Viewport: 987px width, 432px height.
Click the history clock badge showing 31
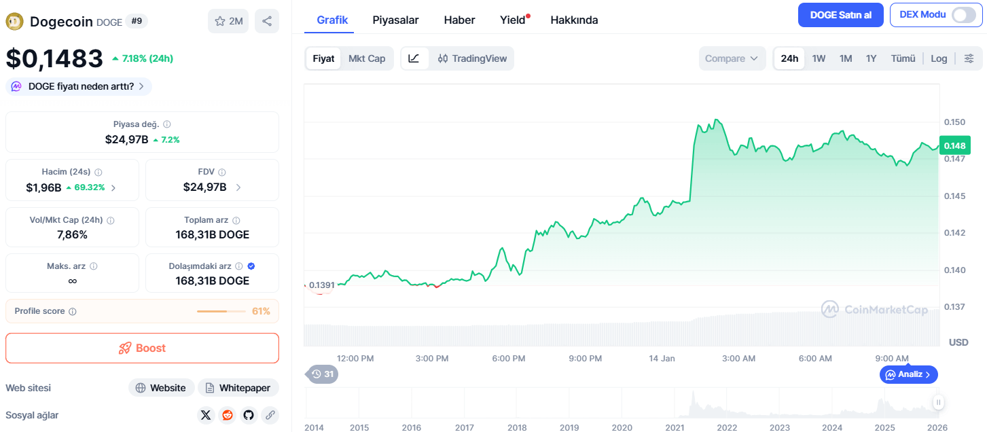click(322, 374)
